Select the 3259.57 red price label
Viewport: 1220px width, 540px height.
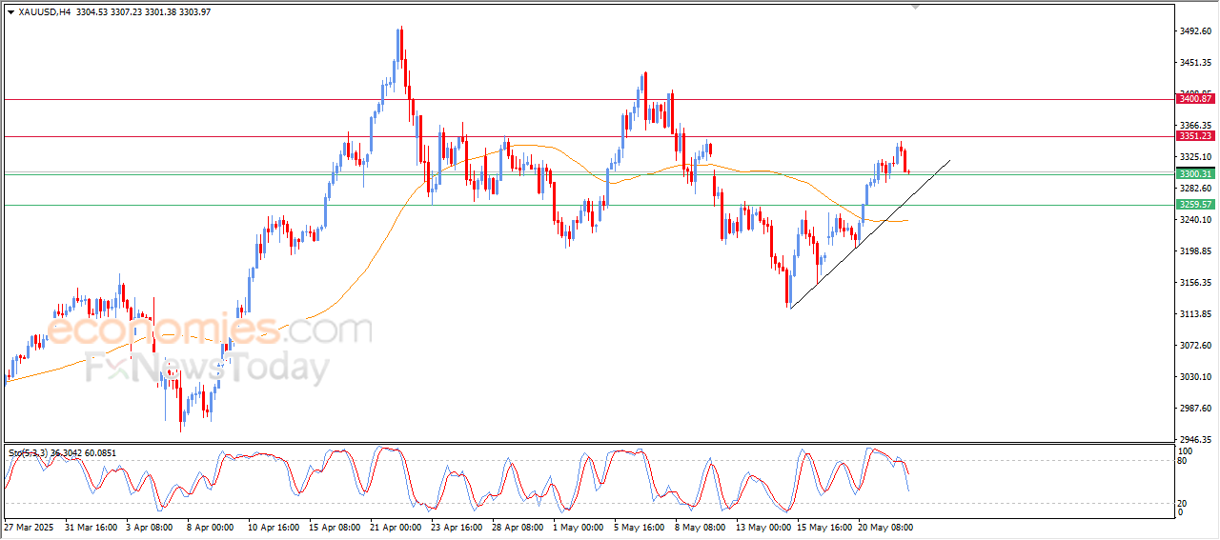1194,205
